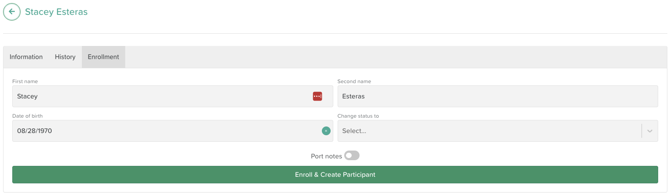Clear the date of birth with the x icon
The image size is (670, 193).
[x=326, y=131]
